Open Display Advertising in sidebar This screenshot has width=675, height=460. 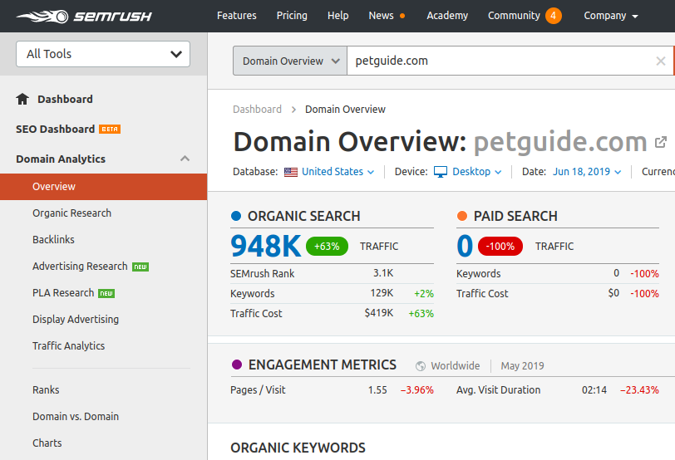click(x=76, y=320)
